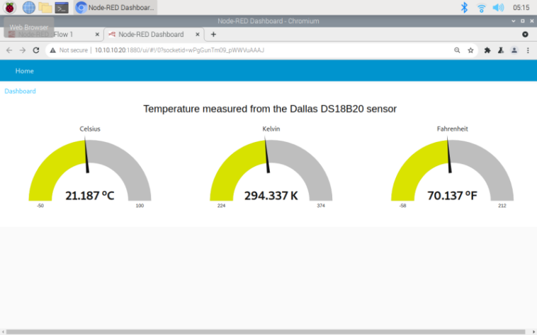This screenshot has height=335, width=537.
Task: Click the horizontal scrollbar at page bottom
Action: click(x=266, y=332)
